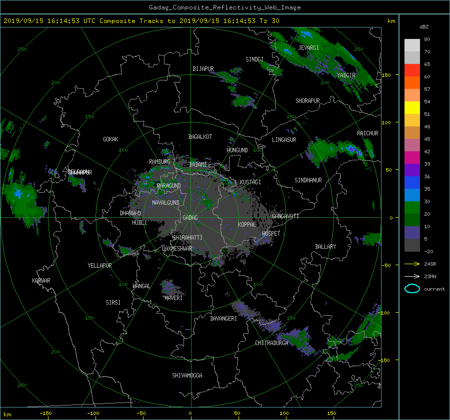This screenshot has height=420, width=450.
Task: Click the HANGAL city label
Action: [x=141, y=286]
